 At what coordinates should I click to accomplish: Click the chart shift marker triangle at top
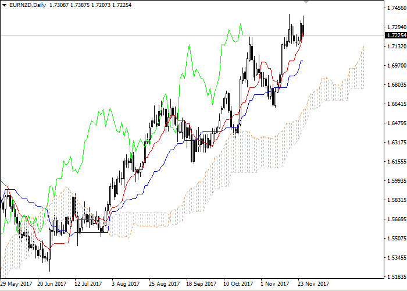[x=306, y=2]
